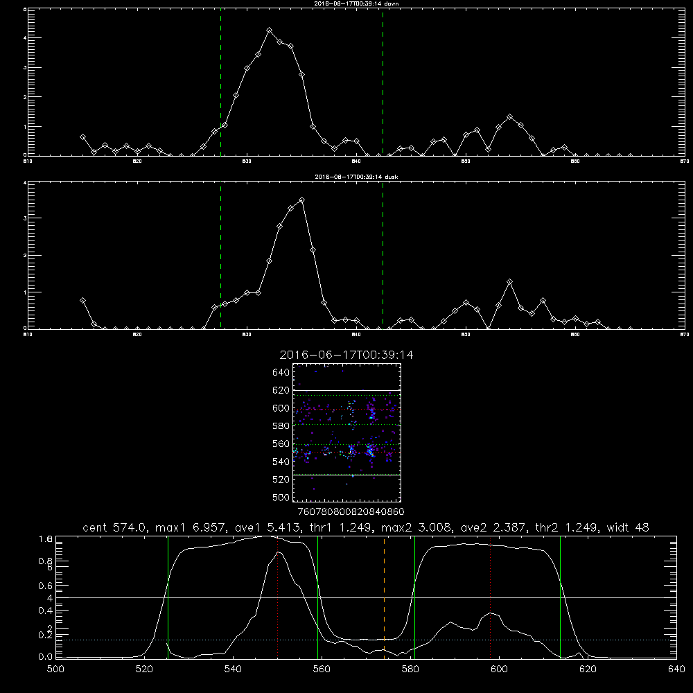This screenshot has height=693, width=693.
Task: Click the '540' x-axis label of the bottom plot
Action: click(x=233, y=669)
